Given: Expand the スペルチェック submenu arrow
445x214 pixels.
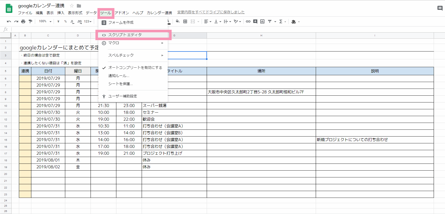Looking at the screenshot, I should 162,55.
